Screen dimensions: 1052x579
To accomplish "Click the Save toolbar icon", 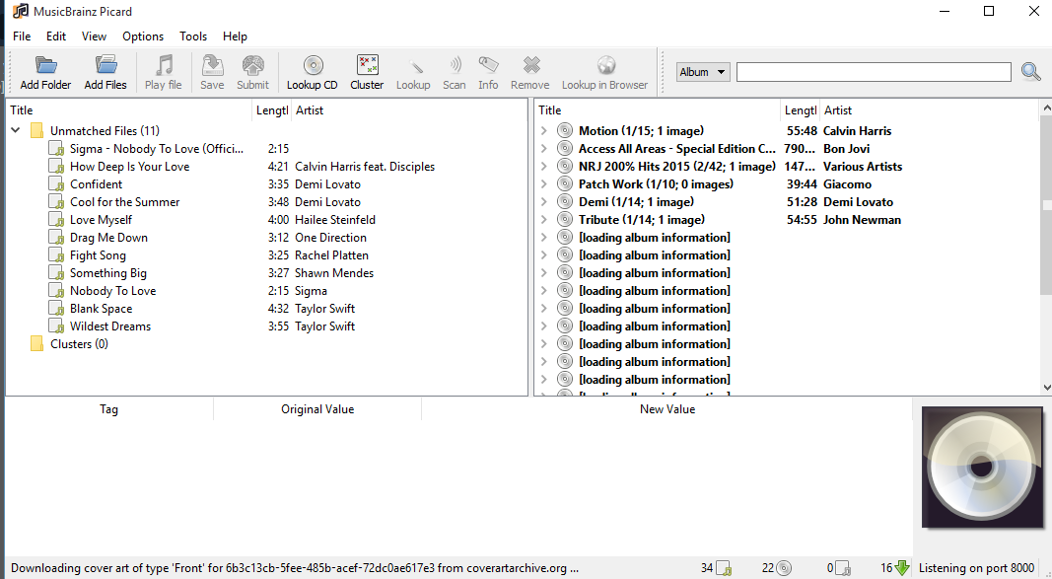I will 212,65.
